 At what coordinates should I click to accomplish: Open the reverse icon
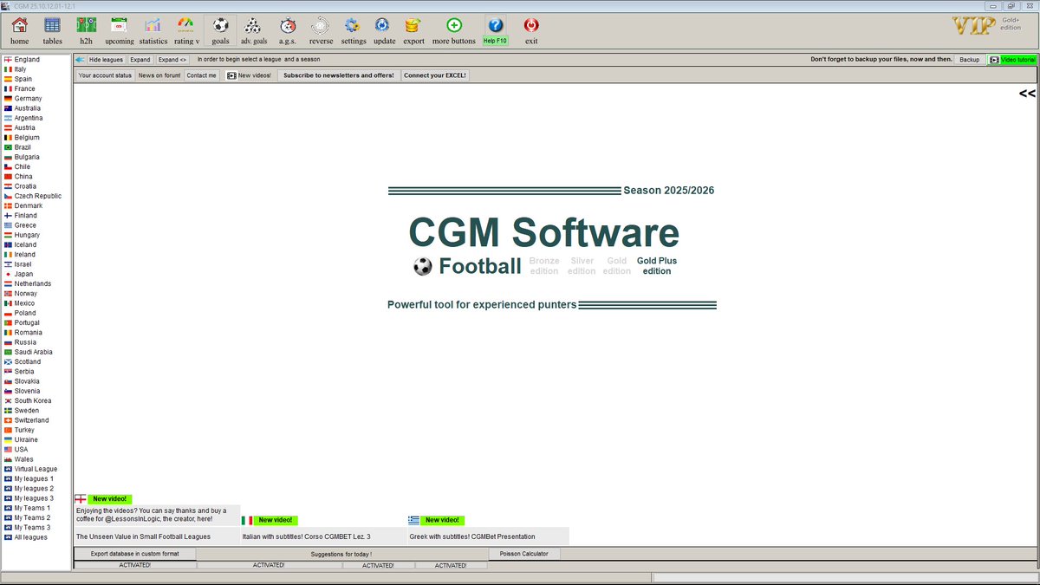(321, 30)
